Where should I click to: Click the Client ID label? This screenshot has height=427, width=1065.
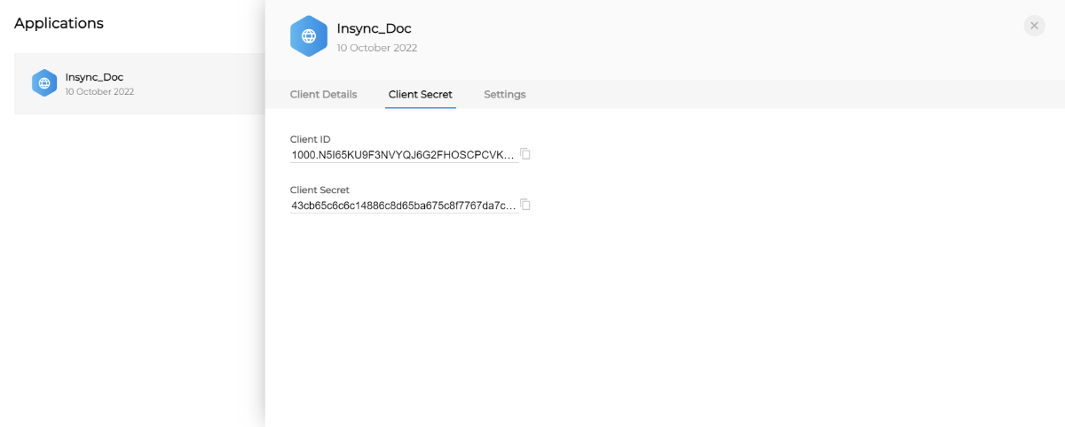point(310,139)
